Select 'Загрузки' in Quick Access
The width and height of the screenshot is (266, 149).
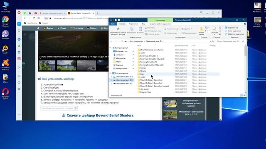[120, 55]
